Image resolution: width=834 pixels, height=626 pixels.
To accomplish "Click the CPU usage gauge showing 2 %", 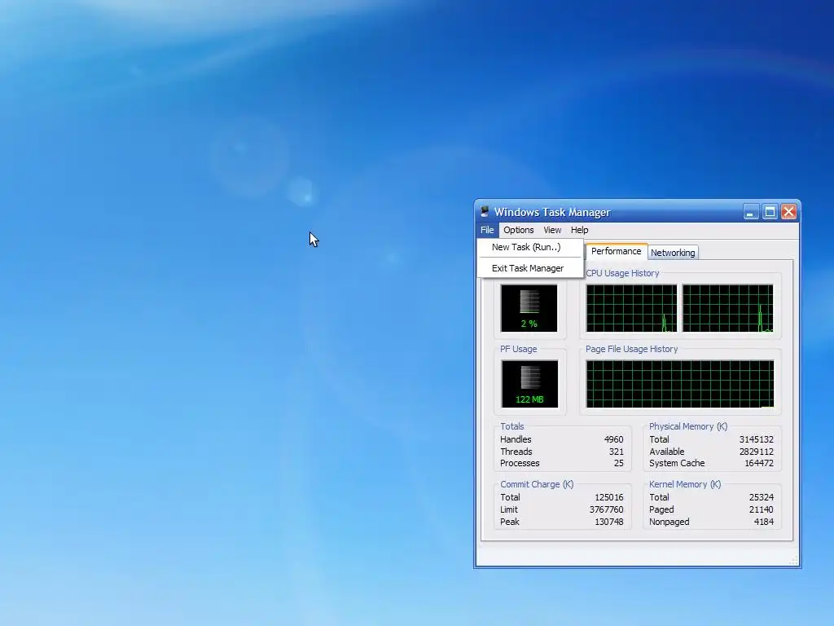I will (x=529, y=308).
